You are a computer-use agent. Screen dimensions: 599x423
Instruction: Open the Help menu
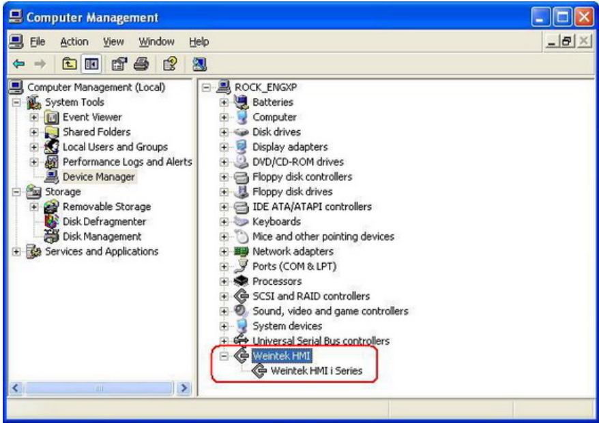point(199,42)
